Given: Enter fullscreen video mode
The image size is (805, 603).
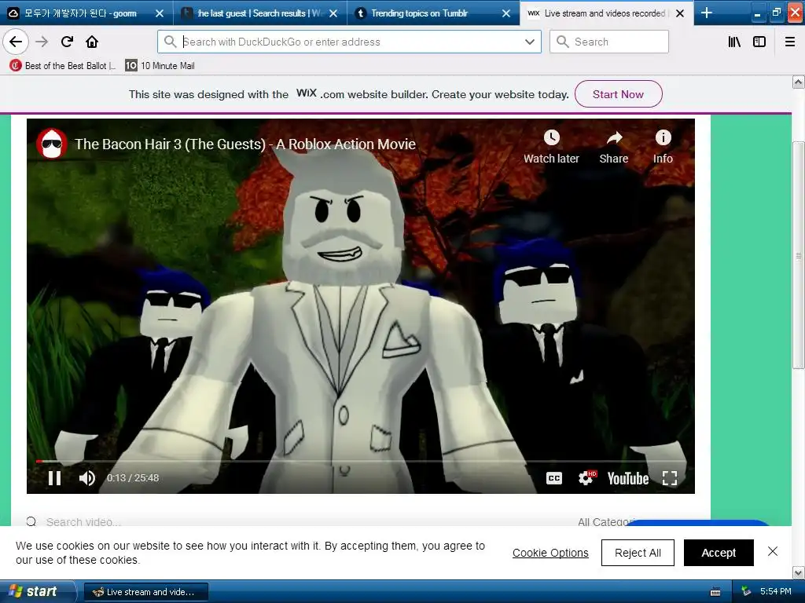Looking at the screenshot, I should coord(670,478).
